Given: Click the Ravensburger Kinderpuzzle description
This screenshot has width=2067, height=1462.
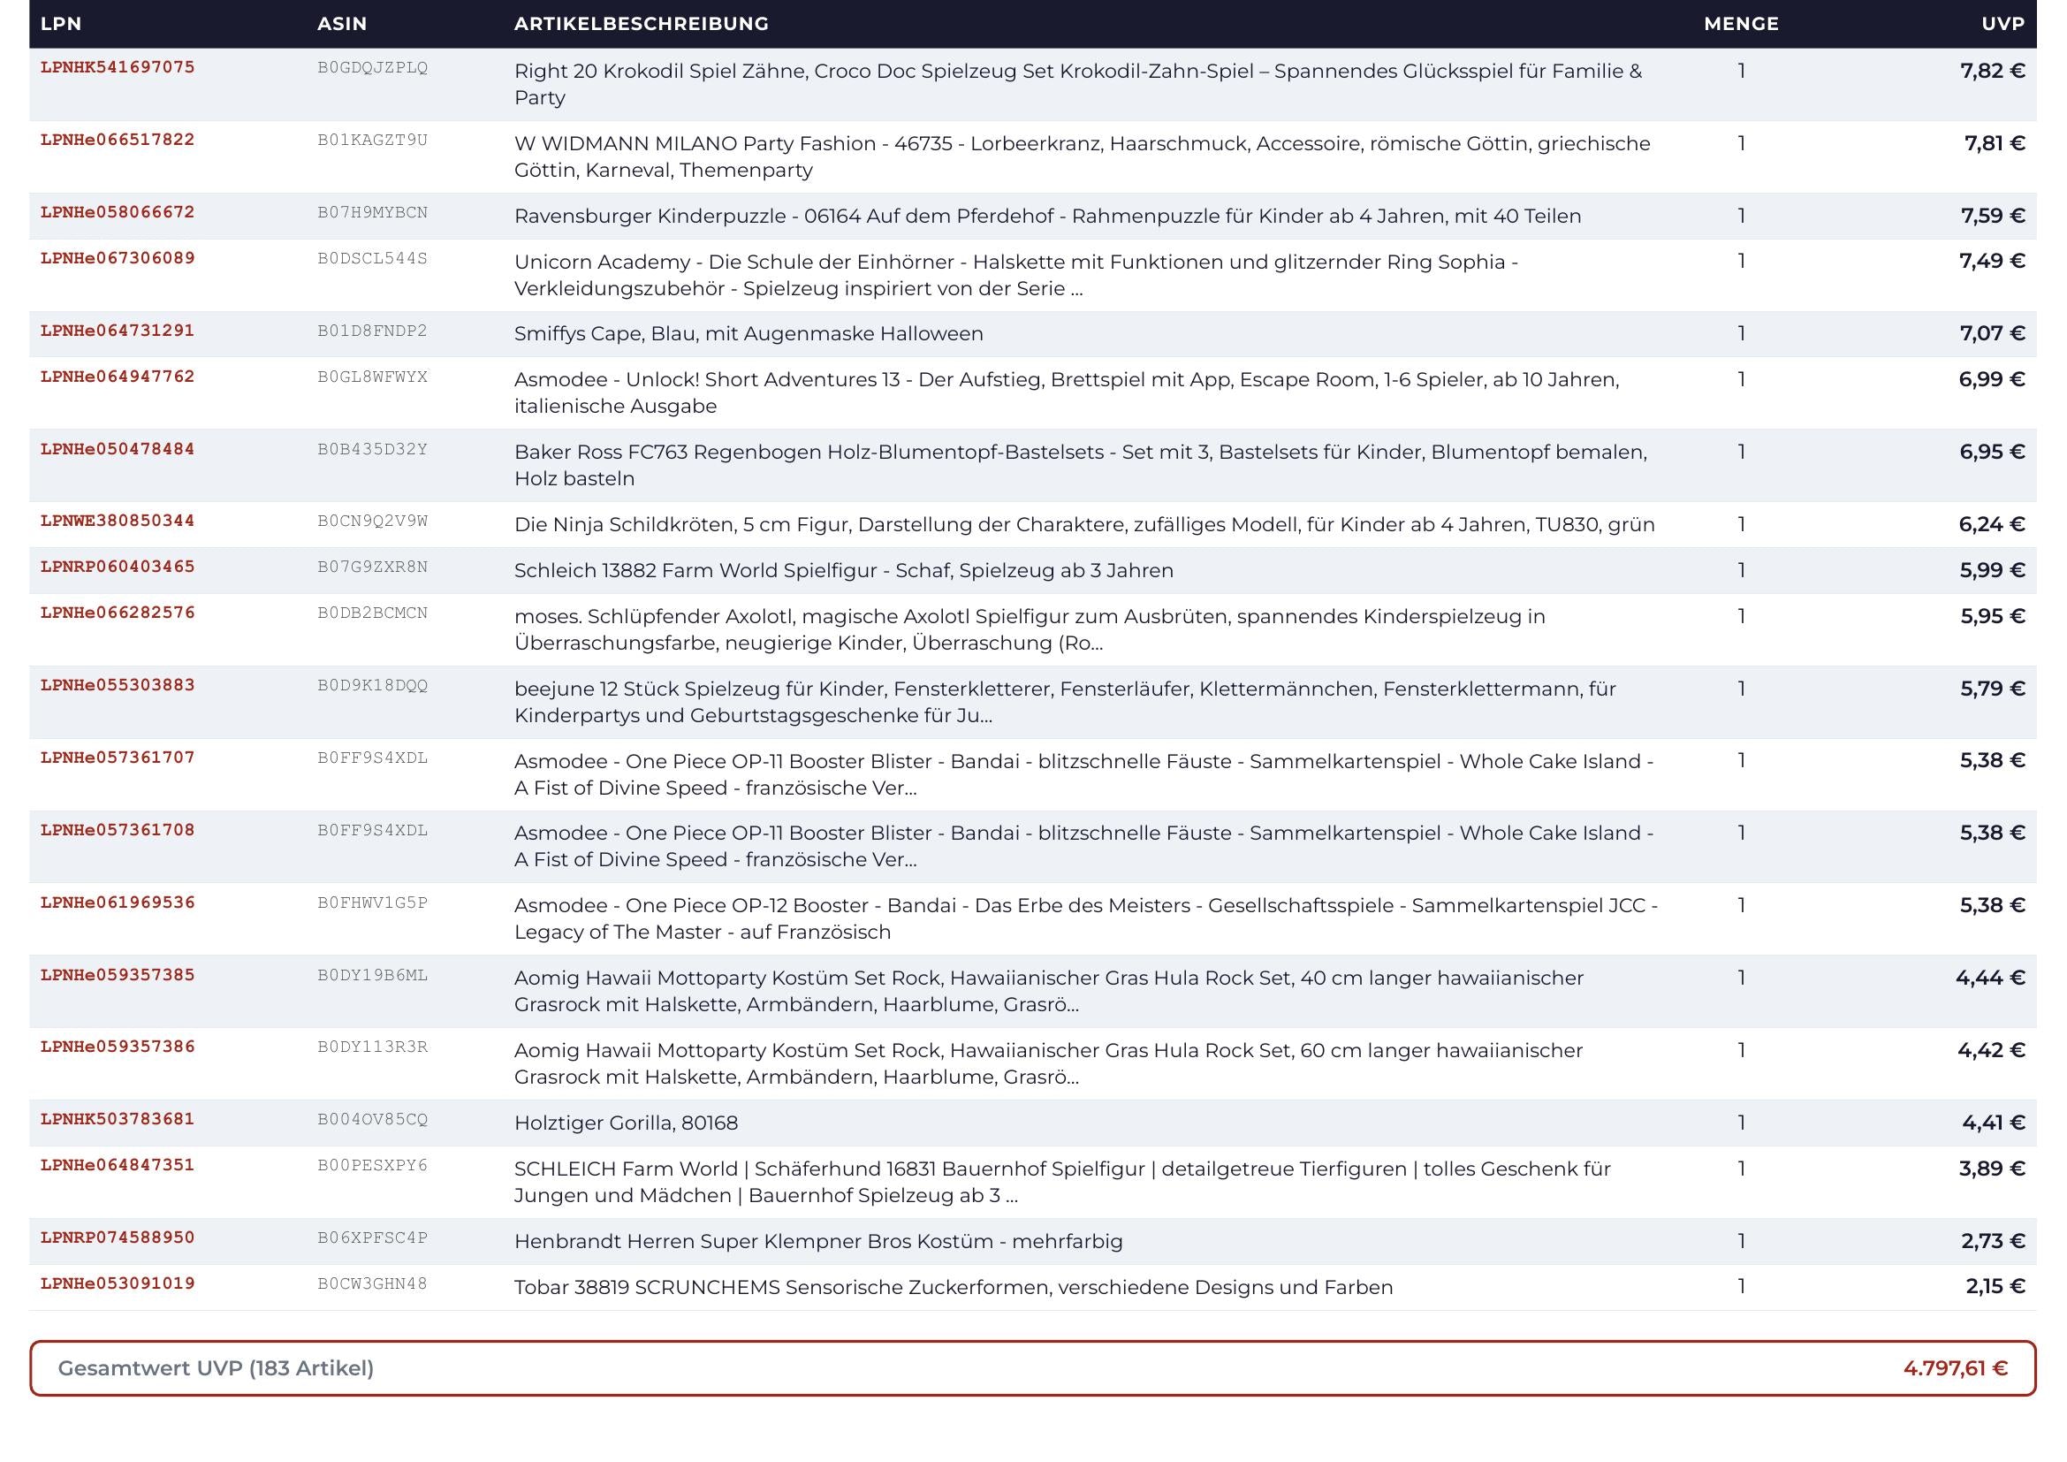Looking at the screenshot, I should (1048, 216).
